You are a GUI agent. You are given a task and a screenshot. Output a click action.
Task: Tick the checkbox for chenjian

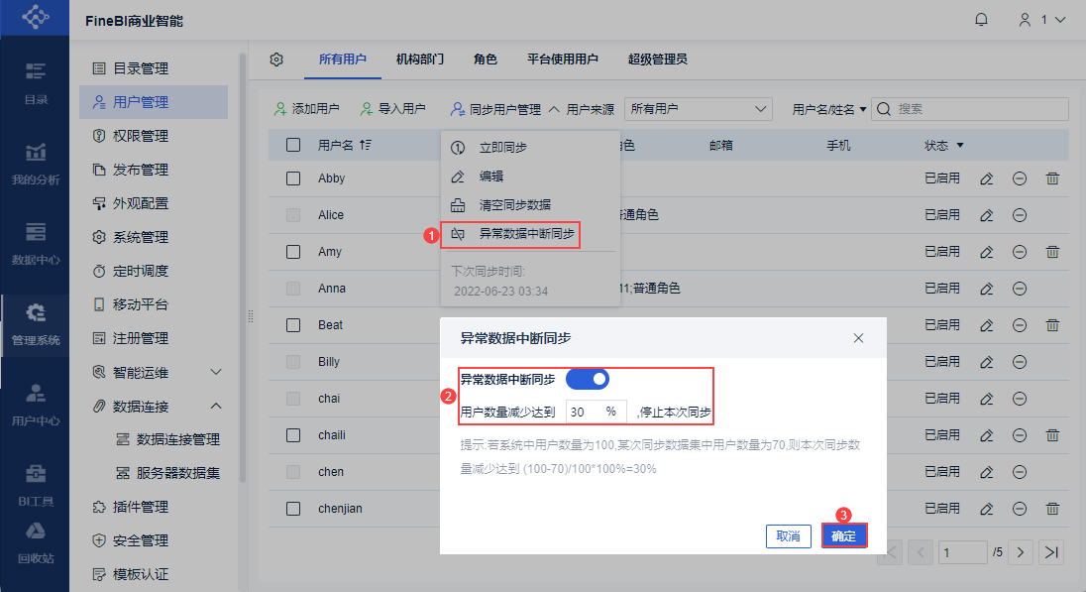click(x=293, y=509)
